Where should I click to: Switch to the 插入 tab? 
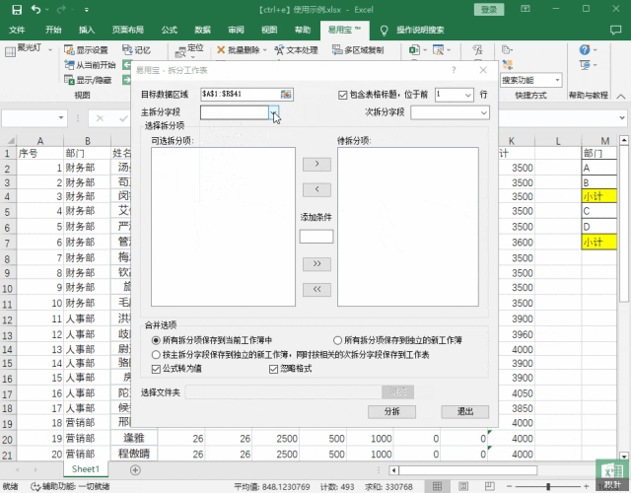(87, 30)
